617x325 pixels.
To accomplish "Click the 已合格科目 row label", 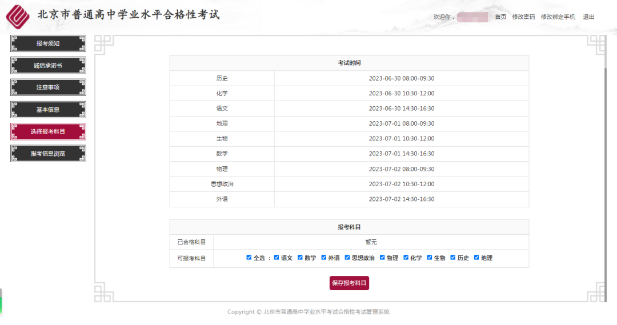I will [x=191, y=242].
